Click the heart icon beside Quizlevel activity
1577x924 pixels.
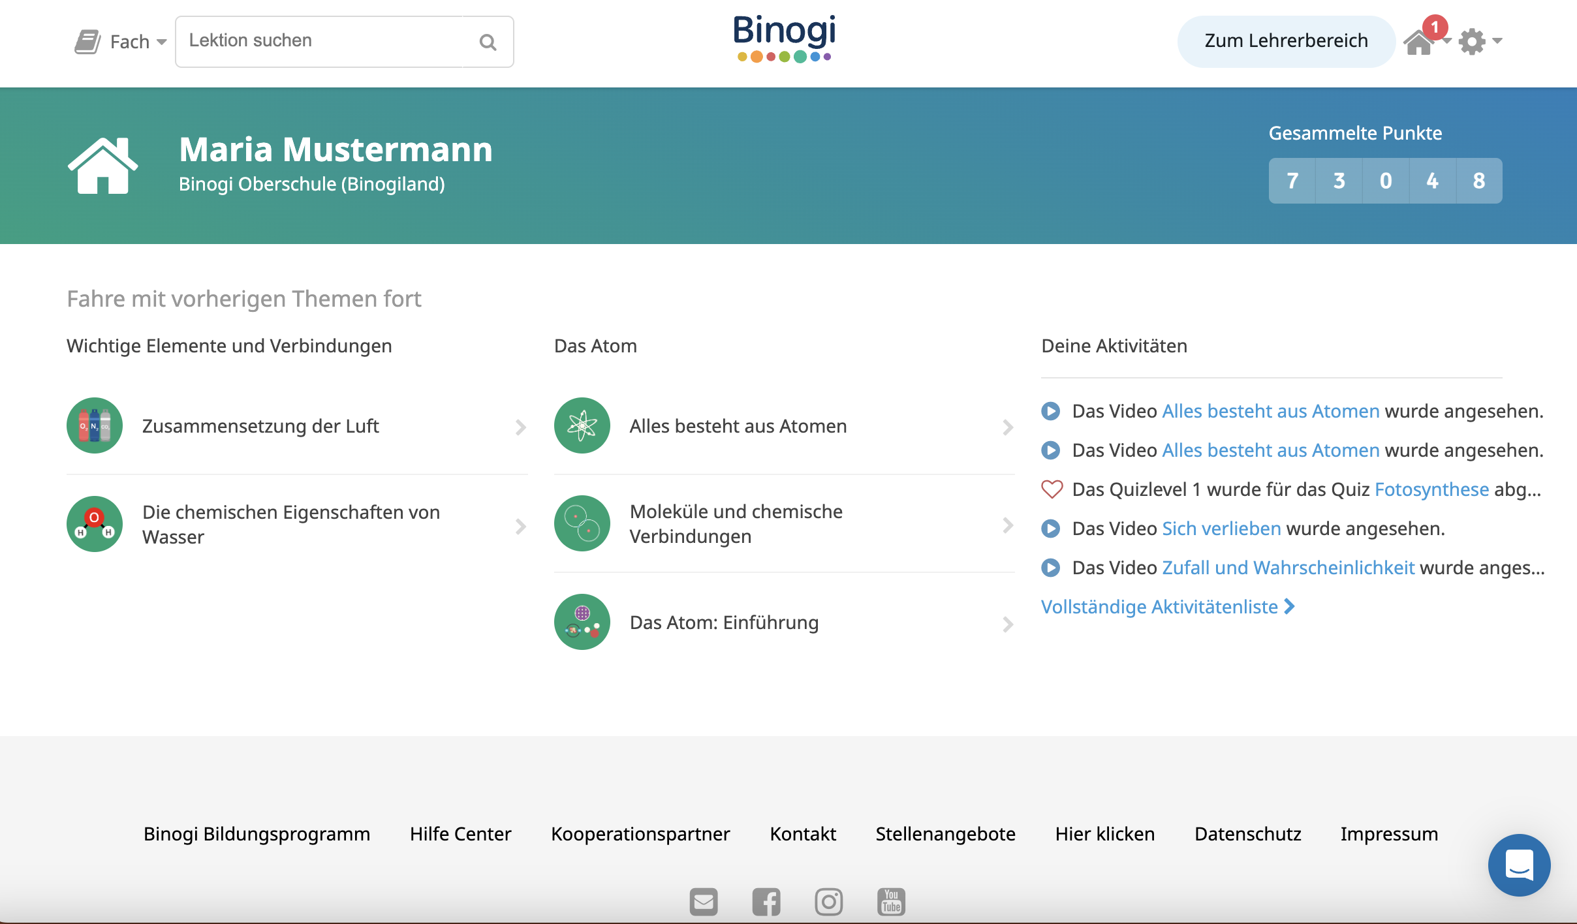point(1052,489)
